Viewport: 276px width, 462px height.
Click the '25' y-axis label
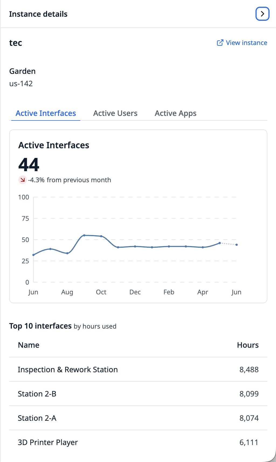[x=25, y=261]
